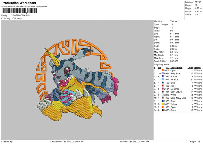
Task: Click the Yellow color swatch in row 12
Action: click(163, 104)
